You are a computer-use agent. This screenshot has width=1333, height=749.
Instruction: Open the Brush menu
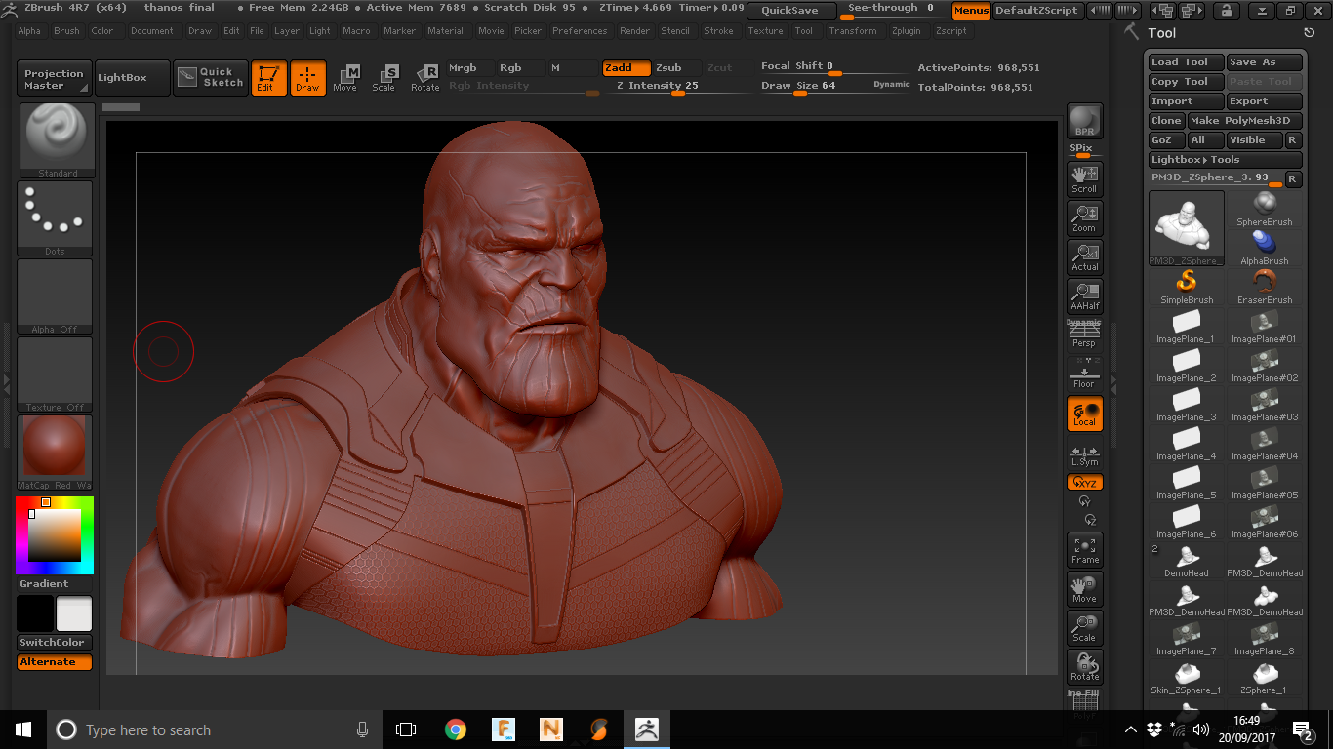pos(67,31)
